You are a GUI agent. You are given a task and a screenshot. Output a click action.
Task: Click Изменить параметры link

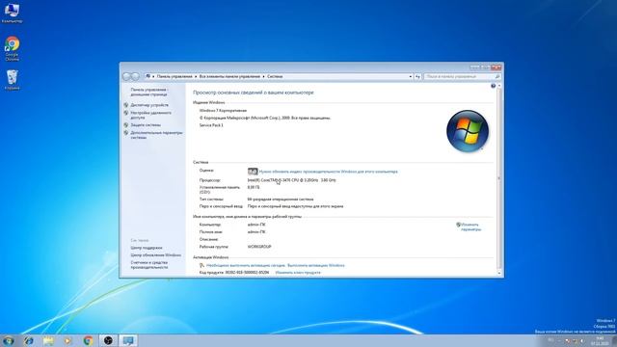(470, 227)
